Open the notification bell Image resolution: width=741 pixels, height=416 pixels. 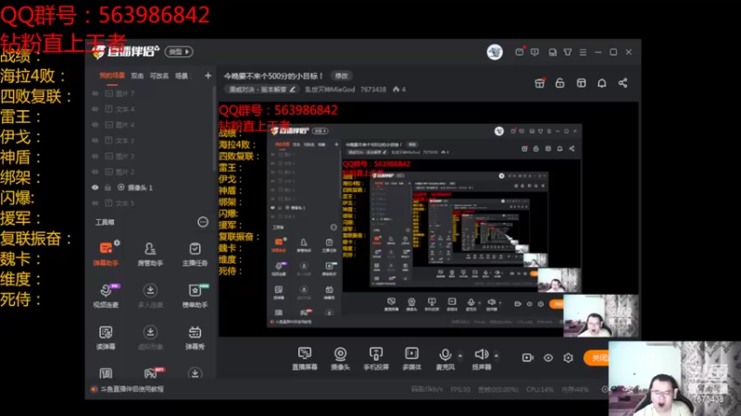(x=601, y=83)
